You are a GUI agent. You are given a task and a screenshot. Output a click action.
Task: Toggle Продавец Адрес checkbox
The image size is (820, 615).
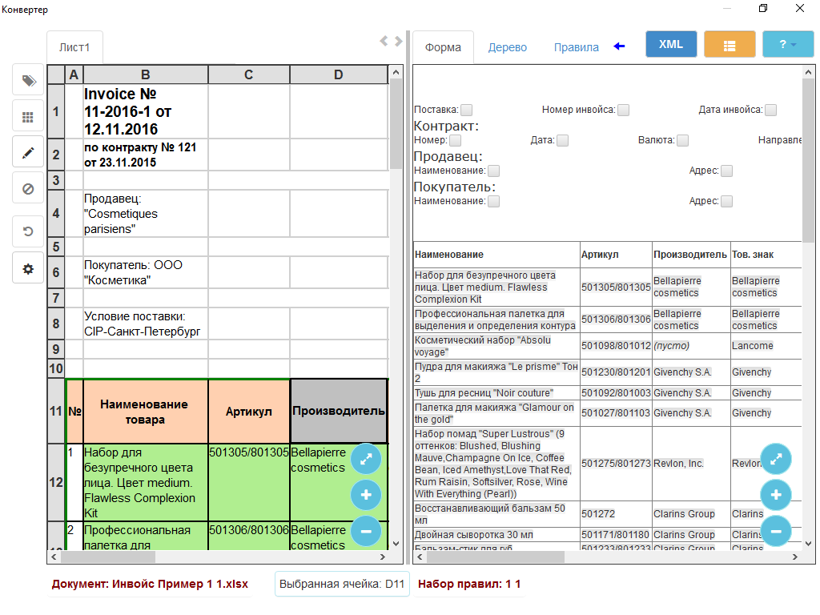pos(726,171)
